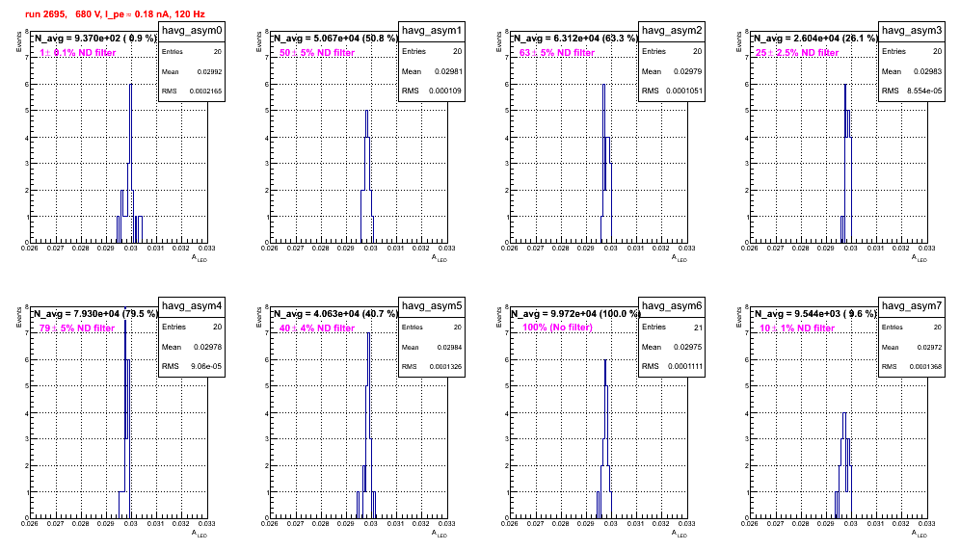Click Mean value 0.02975
The image size is (960, 551).
(x=688, y=347)
